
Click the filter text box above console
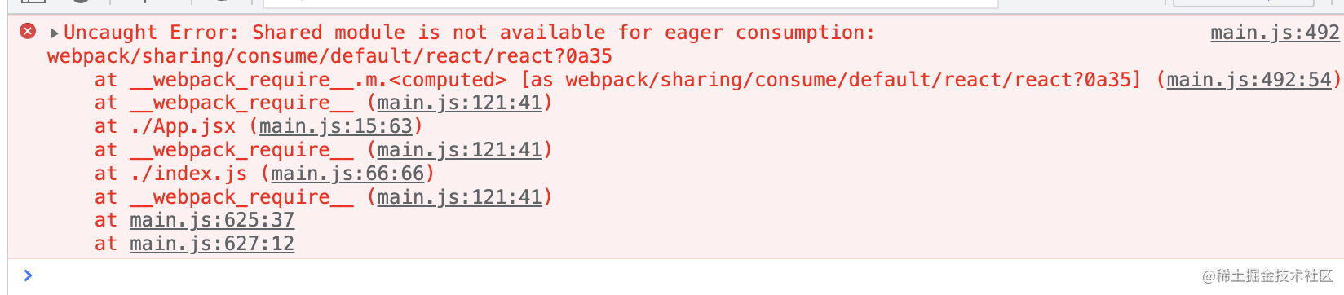click(x=631, y=3)
